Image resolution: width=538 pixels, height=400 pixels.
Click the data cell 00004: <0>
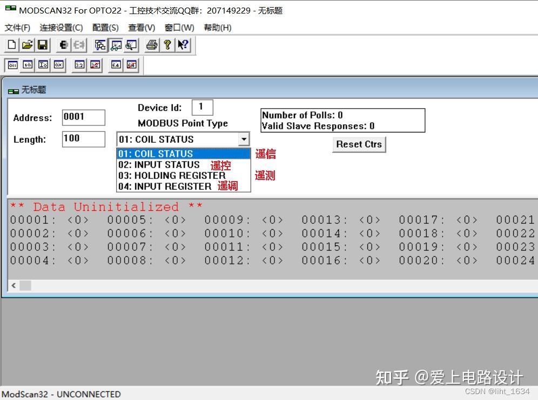[x=49, y=260]
